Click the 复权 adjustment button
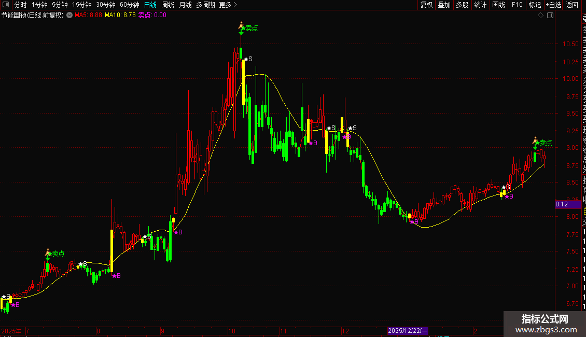586x337 pixels. click(x=426, y=5)
